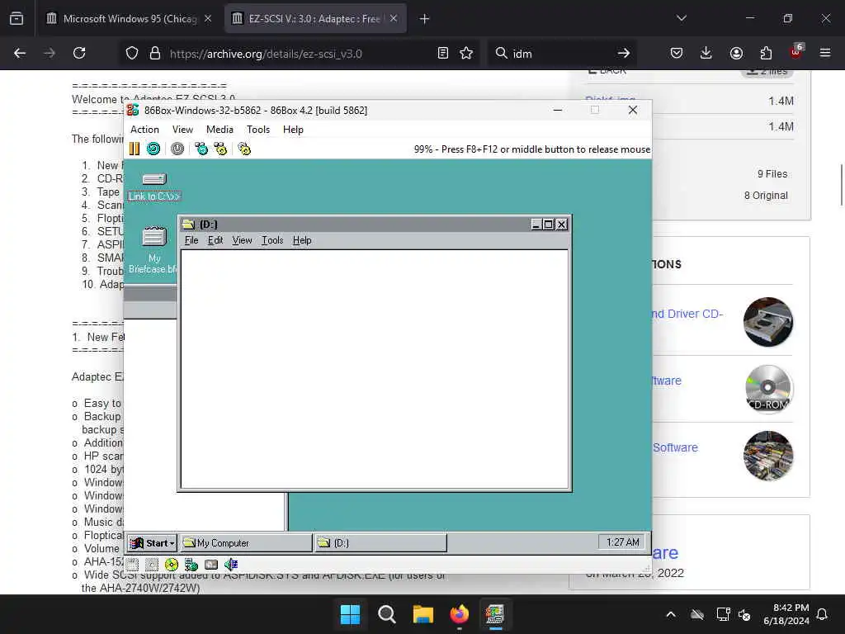Submit the search with the arrow button
The image size is (845, 634).
(x=624, y=53)
